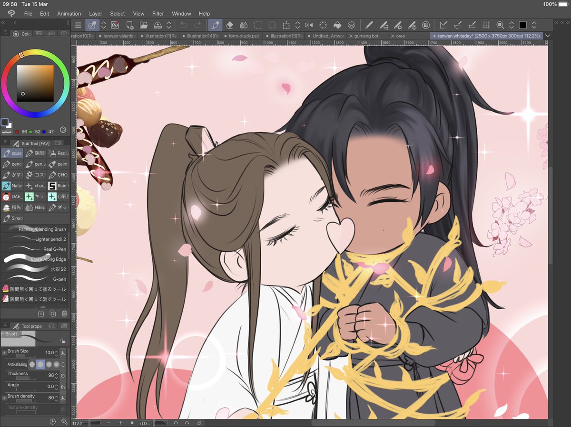Open Brush density dynamics dropdown
The width and height of the screenshot is (571, 427).
(x=63, y=397)
